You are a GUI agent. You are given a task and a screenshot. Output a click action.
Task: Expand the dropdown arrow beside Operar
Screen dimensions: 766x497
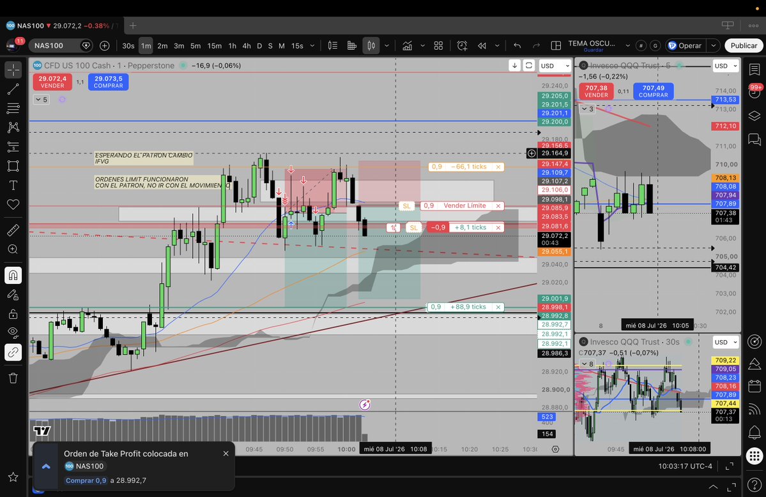coord(714,46)
